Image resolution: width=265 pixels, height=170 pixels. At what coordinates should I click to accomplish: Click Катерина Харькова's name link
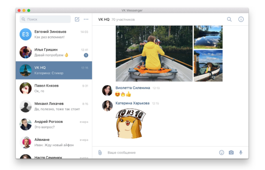[x=132, y=103]
